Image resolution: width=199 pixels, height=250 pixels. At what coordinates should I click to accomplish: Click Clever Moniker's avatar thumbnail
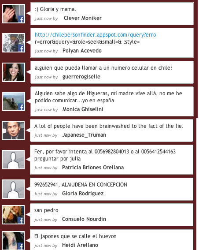click(x=14, y=14)
